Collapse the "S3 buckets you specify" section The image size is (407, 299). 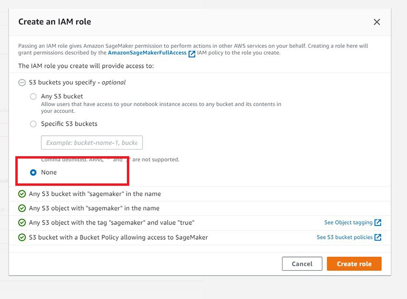coord(22,82)
